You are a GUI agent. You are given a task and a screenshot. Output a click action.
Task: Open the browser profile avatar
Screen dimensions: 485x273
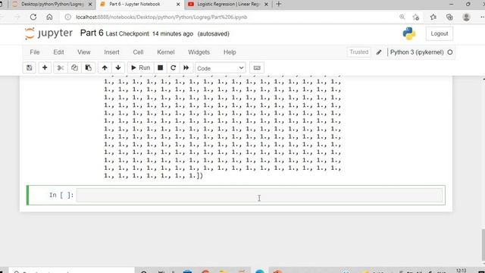(x=467, y=17)
